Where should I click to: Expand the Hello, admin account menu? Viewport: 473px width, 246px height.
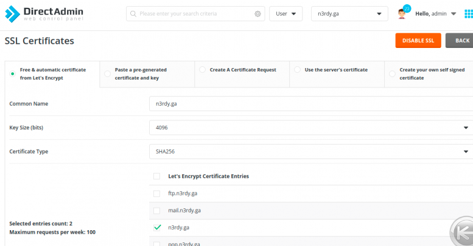click(x=436, y=14)
